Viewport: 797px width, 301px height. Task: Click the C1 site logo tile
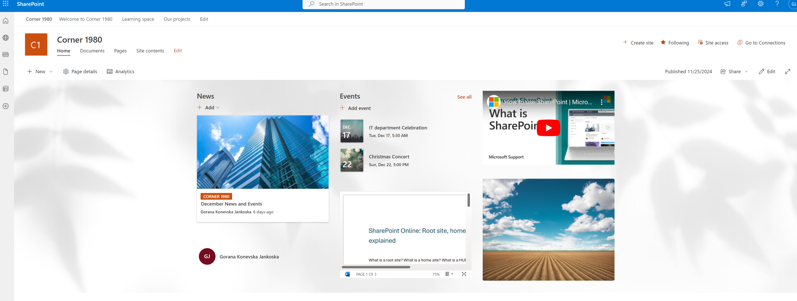[36, 44]
